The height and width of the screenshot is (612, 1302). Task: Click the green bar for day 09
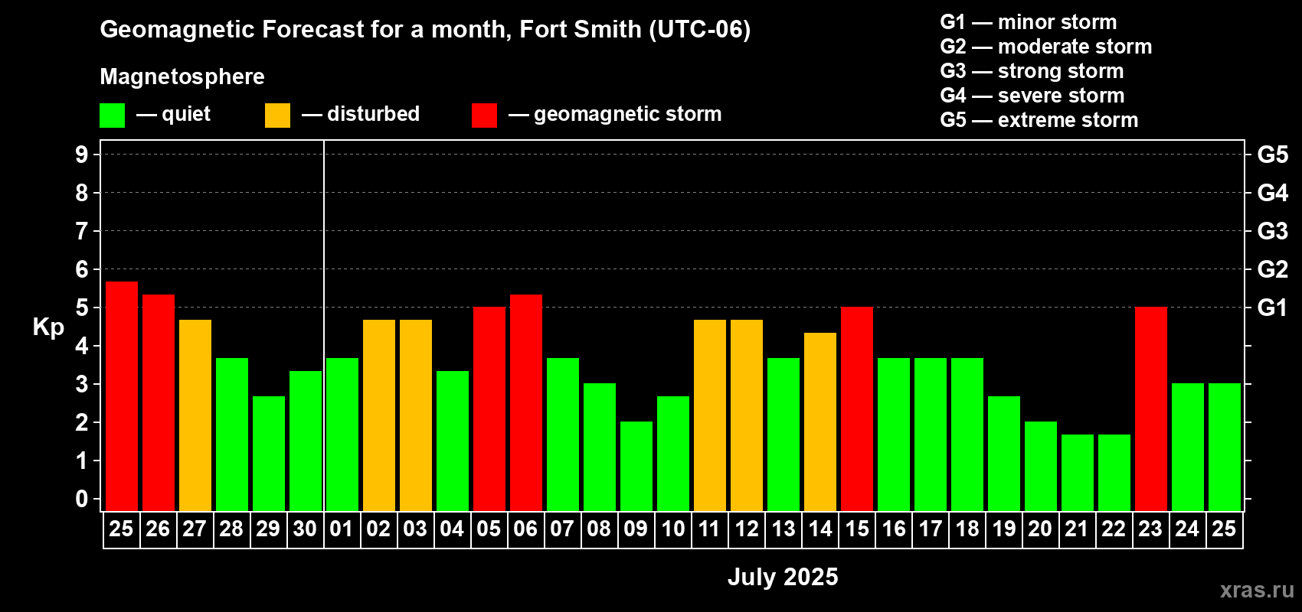click(x=636, y=467)
